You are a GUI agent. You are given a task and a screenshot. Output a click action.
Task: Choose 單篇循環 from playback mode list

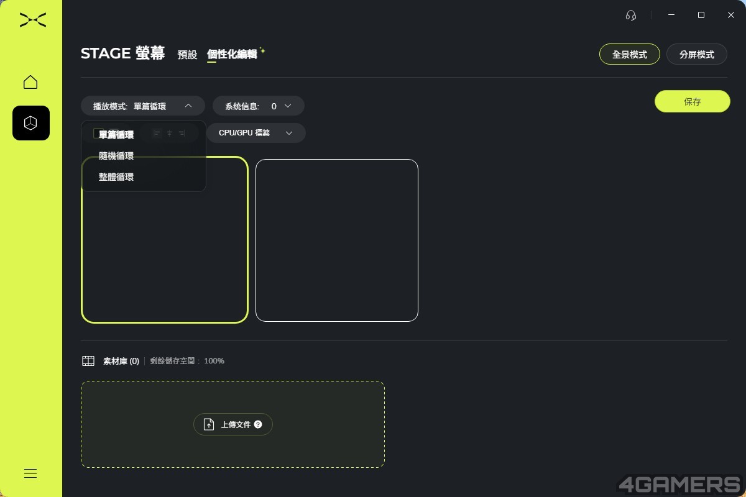pyautogui.click(x=116, y=135)
